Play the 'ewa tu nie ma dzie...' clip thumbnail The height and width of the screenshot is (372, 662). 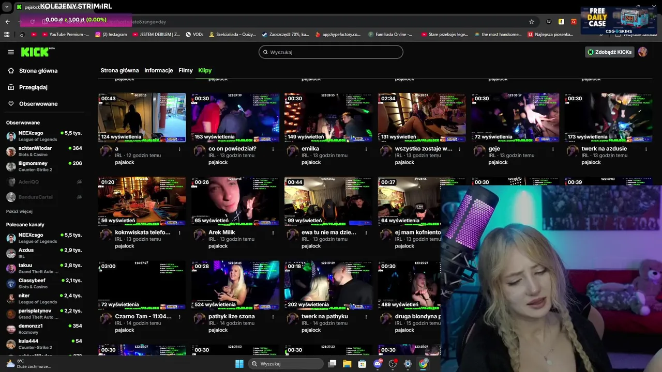coord(328,201)
